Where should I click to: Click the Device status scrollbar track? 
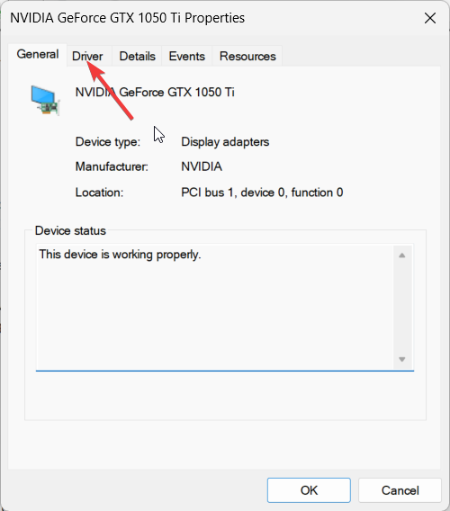coord(402,308)
